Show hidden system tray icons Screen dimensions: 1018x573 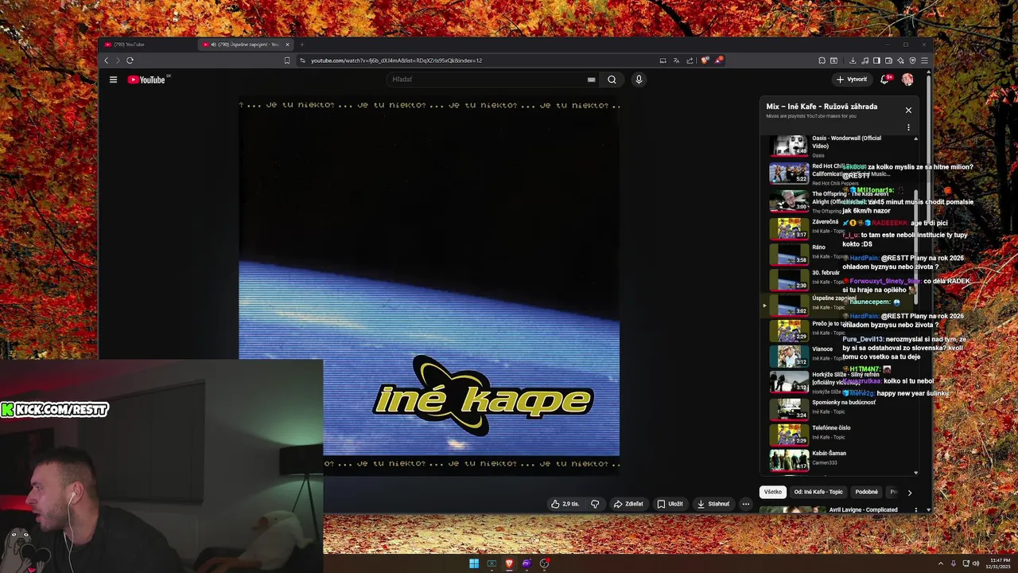941,563
